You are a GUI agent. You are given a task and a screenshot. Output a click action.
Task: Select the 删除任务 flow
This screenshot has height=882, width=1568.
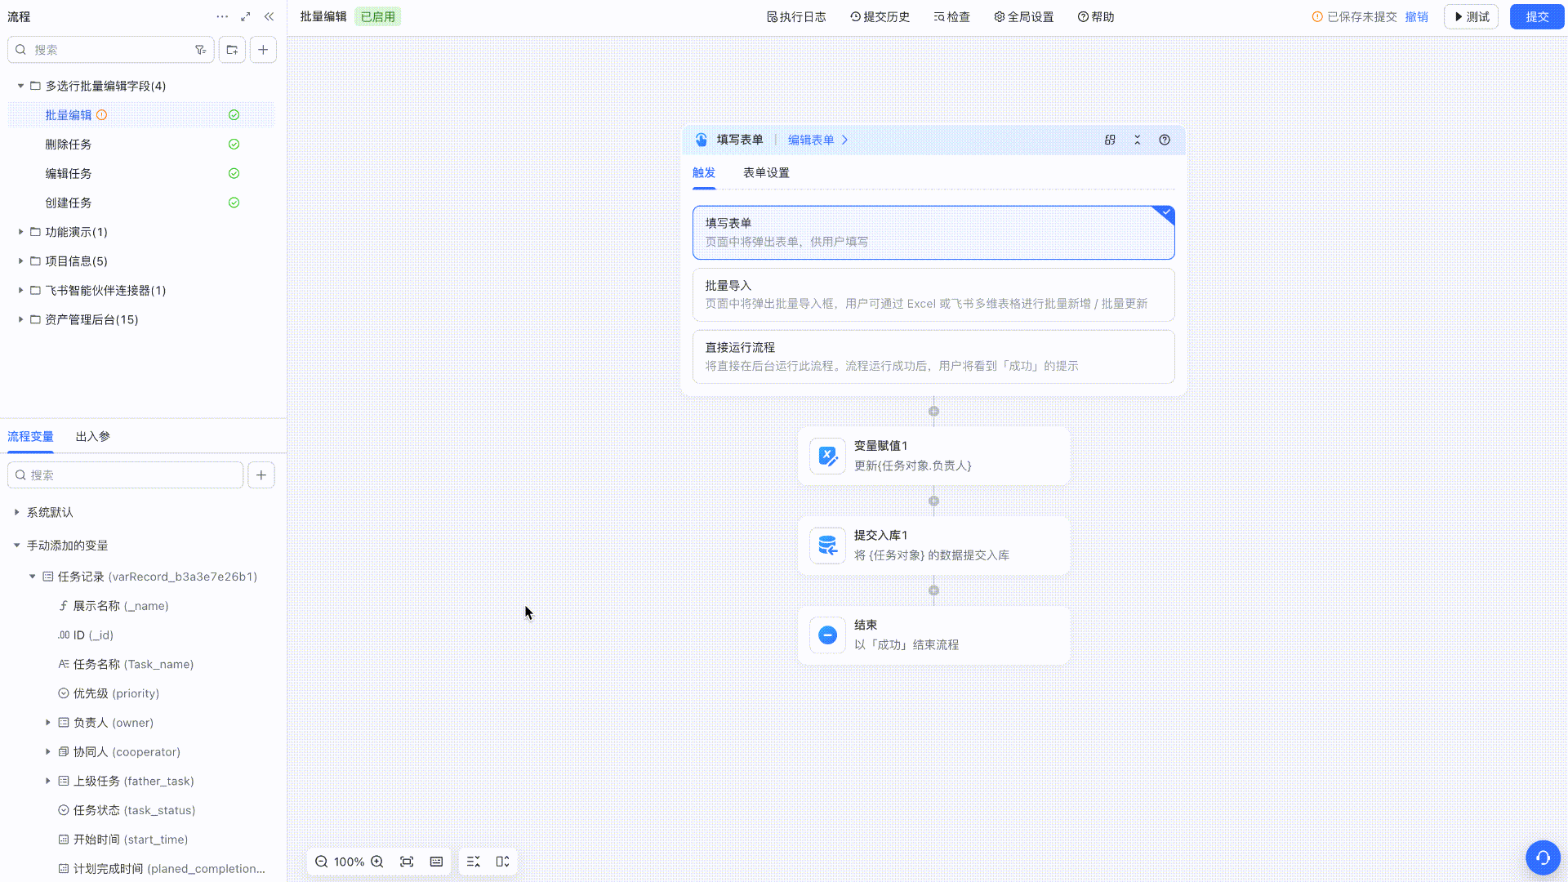(x=141, y=145)
